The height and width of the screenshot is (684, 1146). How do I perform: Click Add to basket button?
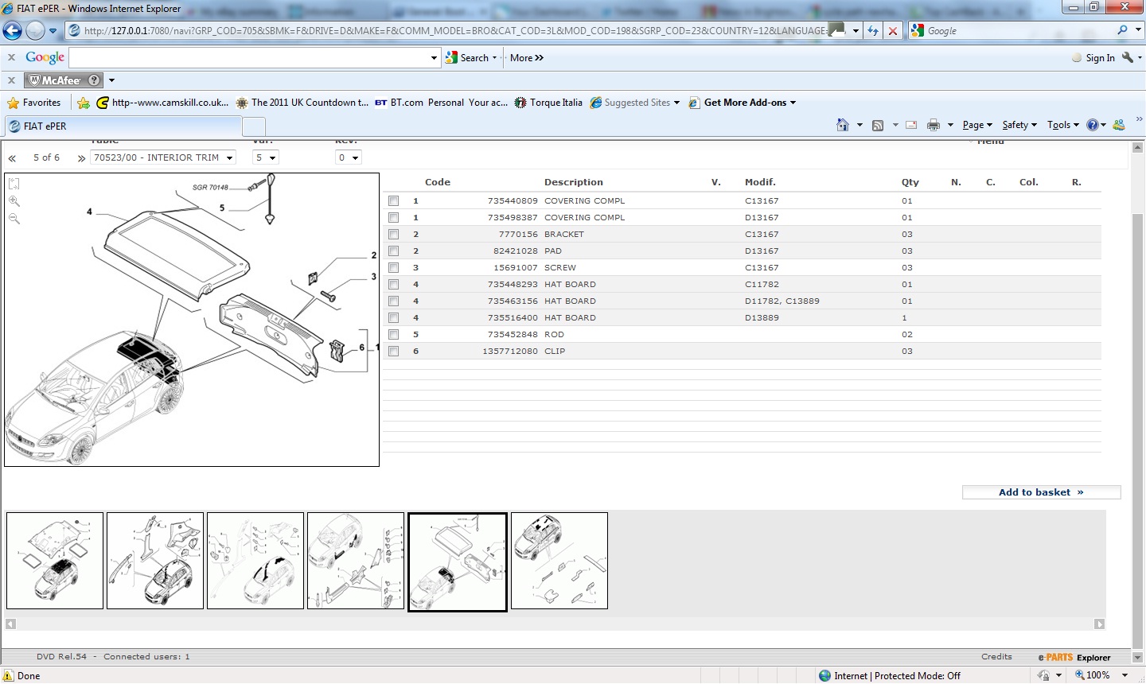1041,492
